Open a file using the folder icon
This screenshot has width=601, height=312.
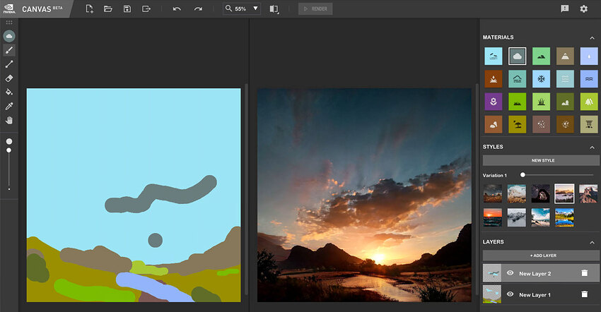pos(108,8)
